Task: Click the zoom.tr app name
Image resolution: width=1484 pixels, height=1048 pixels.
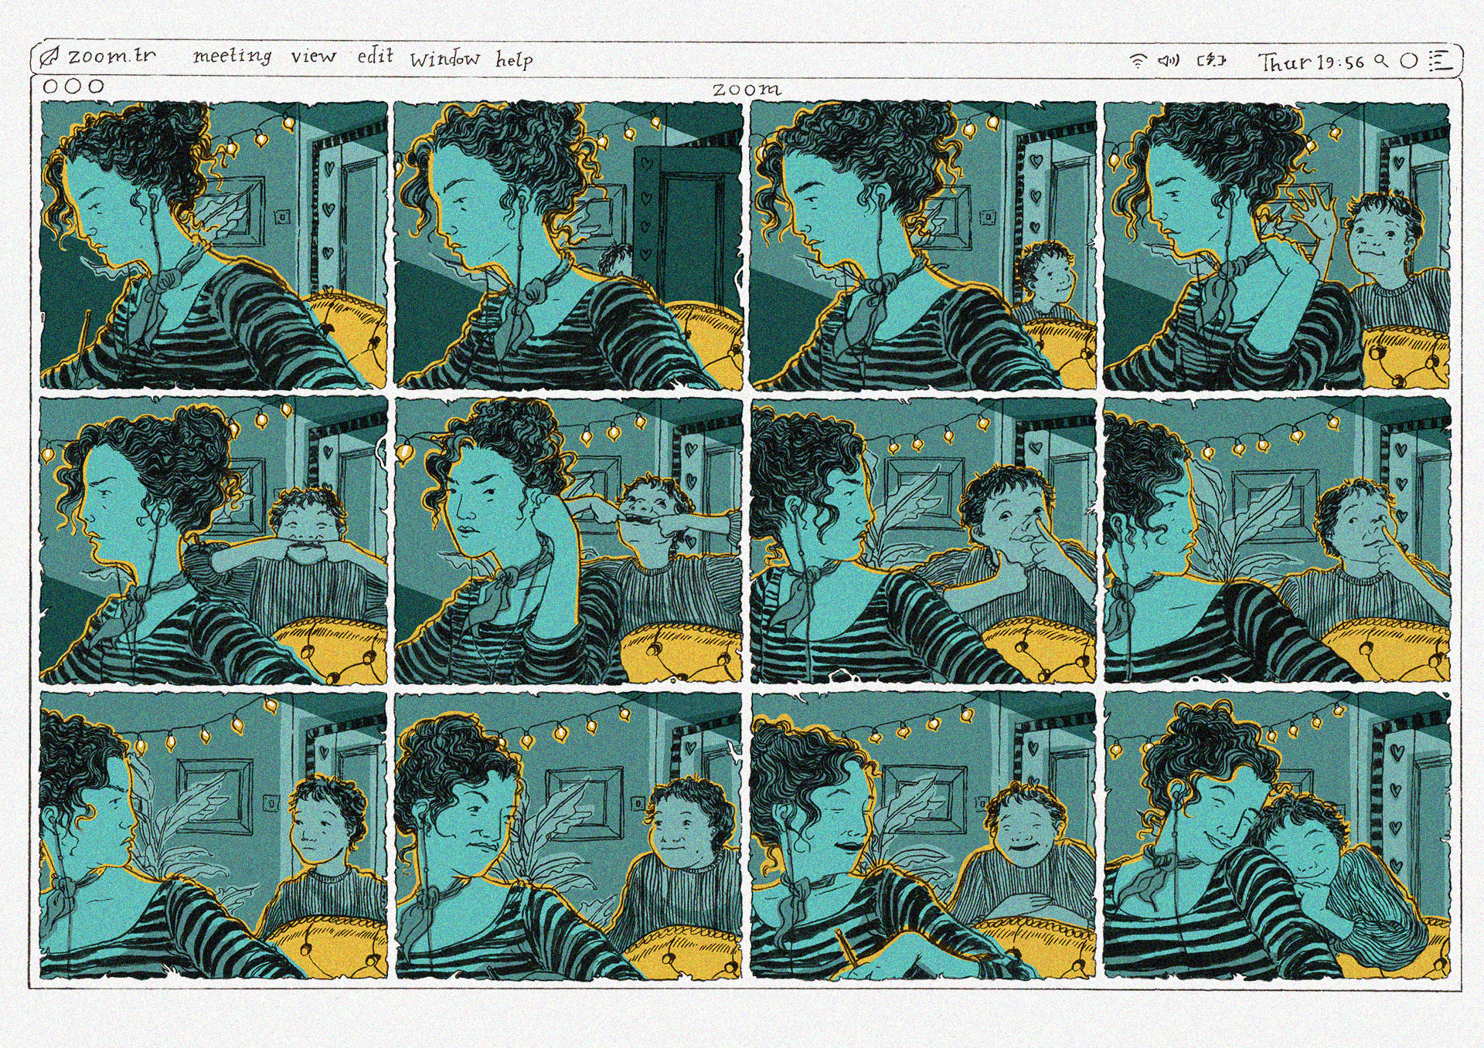Action: [x=112, y=56]
